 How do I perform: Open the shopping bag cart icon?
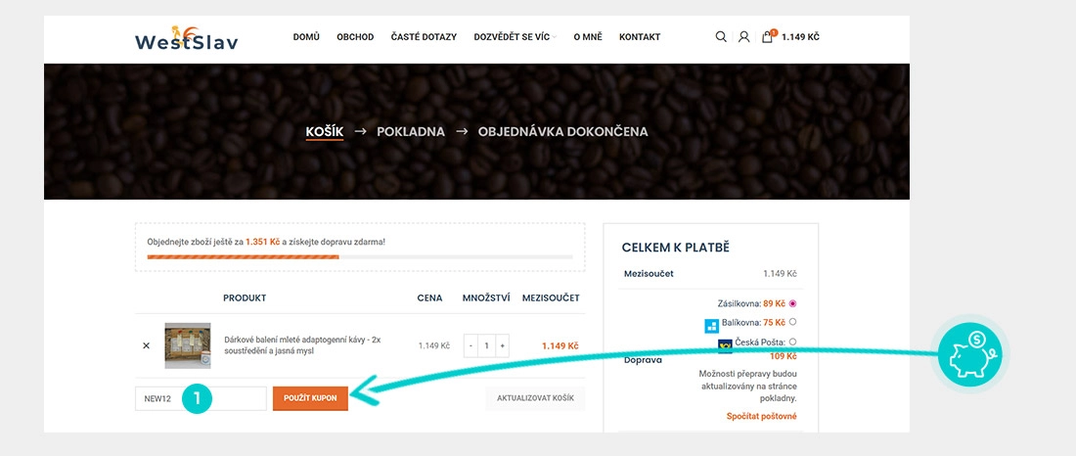tap(768, 36)
